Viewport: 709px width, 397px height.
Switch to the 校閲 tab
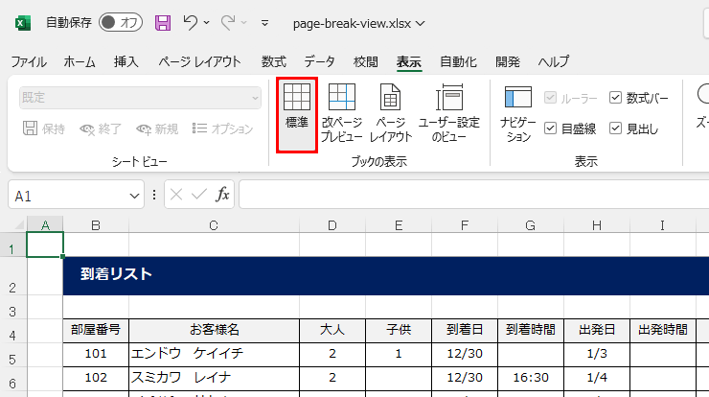(x=365, y=61)
